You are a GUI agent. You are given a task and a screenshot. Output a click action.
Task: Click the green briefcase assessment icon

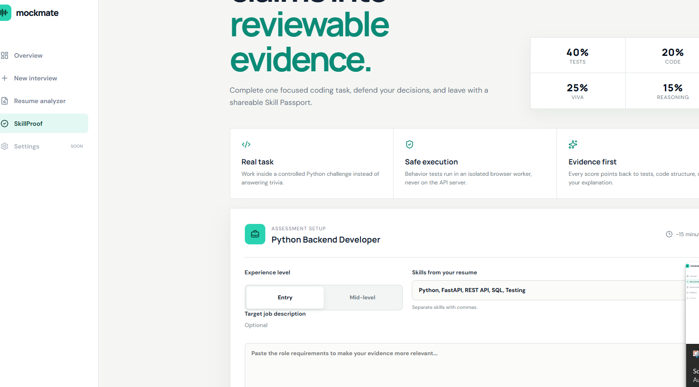[255, 234]
